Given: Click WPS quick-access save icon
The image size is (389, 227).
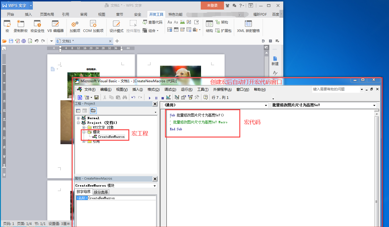Looking at the screenshot, I should click(11, 41).
